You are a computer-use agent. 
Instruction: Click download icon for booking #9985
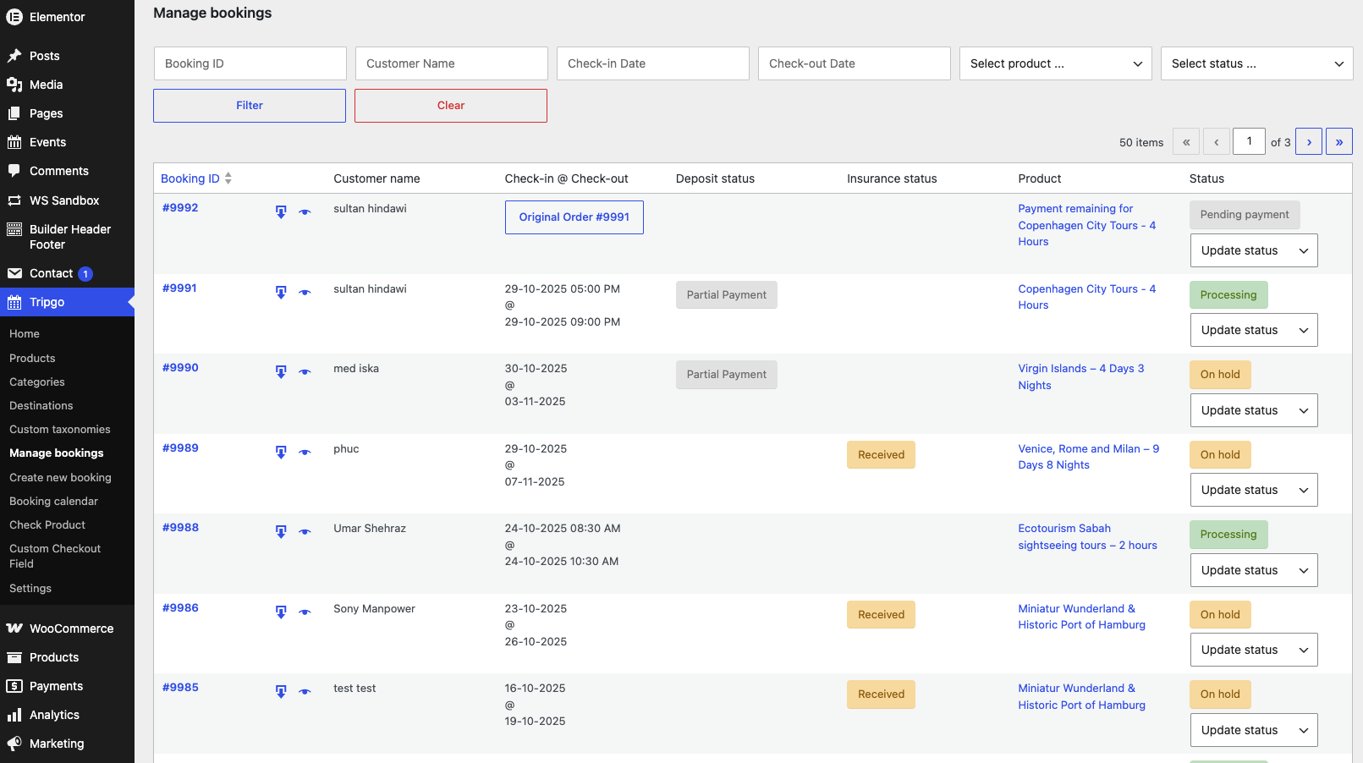281,692
